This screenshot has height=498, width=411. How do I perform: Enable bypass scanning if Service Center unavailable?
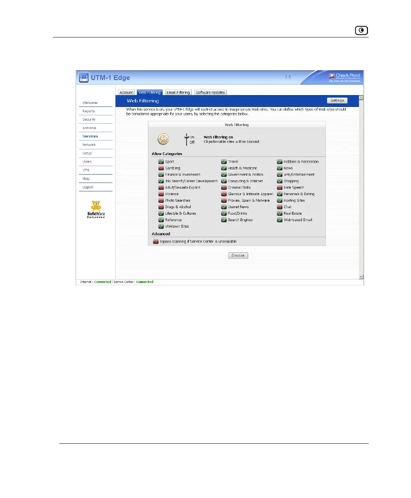coord(156,242)
